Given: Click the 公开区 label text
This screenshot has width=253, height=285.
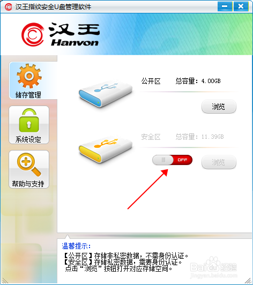Looking at the screenshot, I should coord(151,81).
